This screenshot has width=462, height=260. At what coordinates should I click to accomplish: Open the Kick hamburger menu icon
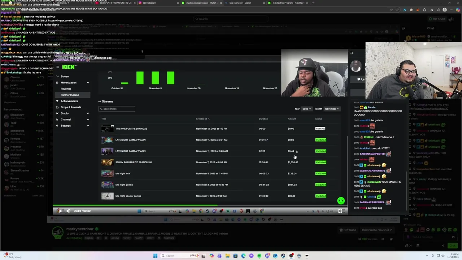58,67
